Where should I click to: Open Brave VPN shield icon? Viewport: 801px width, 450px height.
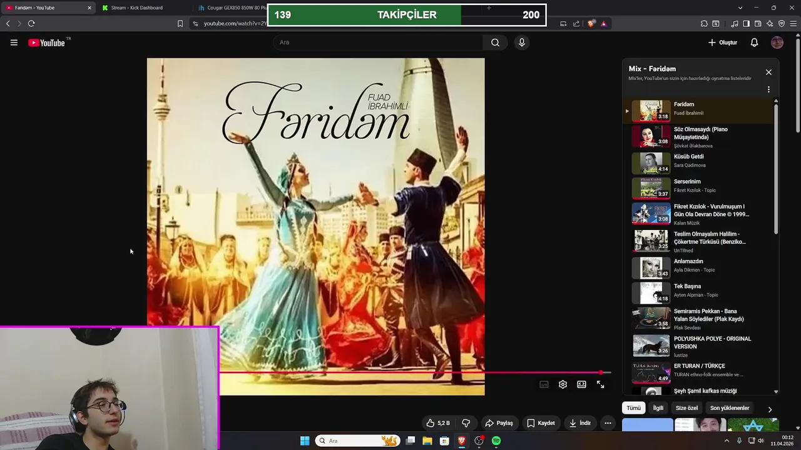tap(782, 24)
